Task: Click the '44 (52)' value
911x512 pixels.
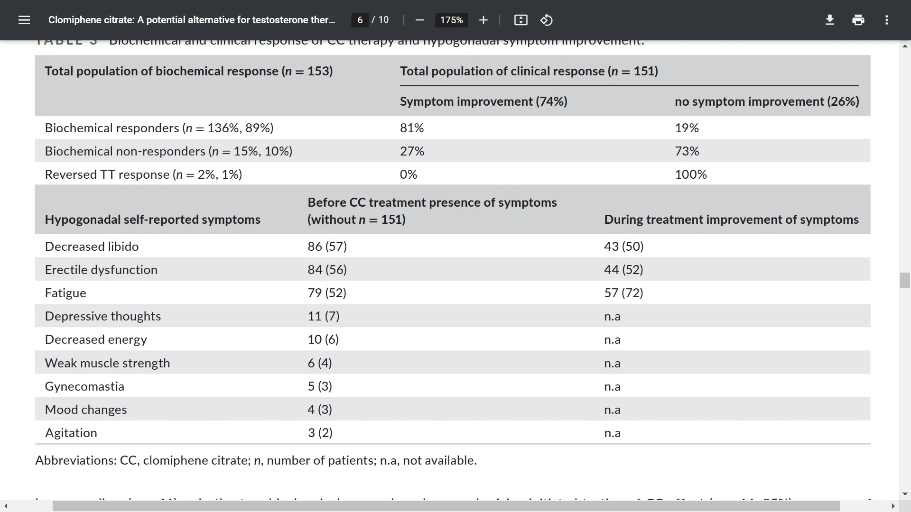Action: coord(624,270)
